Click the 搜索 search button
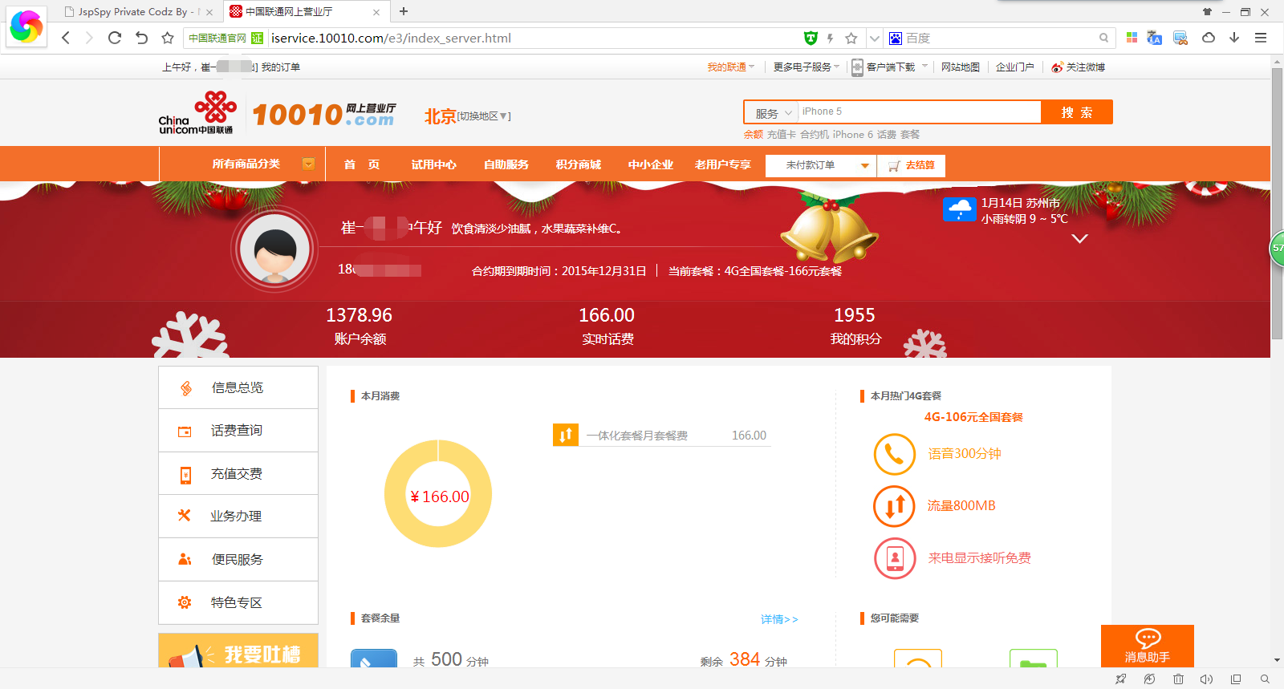The width and height of the screenshot is (1284, 689). click(x=1077, y=112)
